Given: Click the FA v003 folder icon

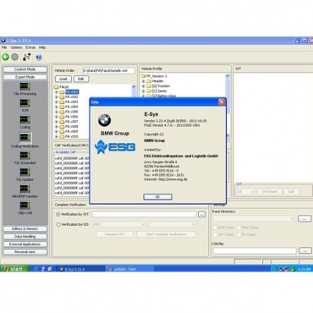Looking at the screenshot, I should pos(62,102).
